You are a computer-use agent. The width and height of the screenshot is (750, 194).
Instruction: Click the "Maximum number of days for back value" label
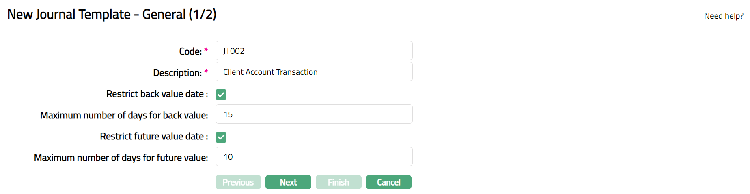[124, 115]
